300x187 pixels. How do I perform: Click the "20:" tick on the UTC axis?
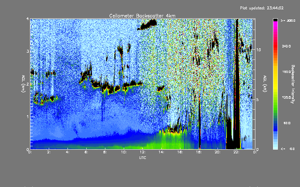coord(218,152)
